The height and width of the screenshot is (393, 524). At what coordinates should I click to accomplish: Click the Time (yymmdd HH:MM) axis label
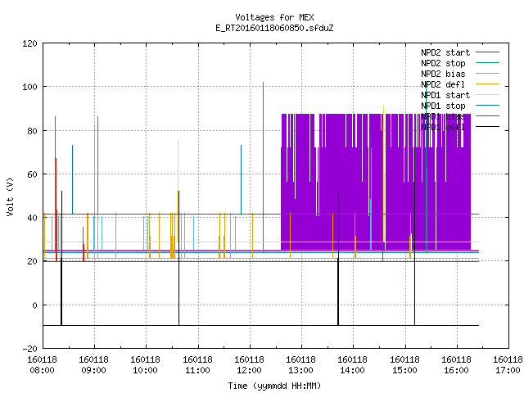[x=274, y=386]
